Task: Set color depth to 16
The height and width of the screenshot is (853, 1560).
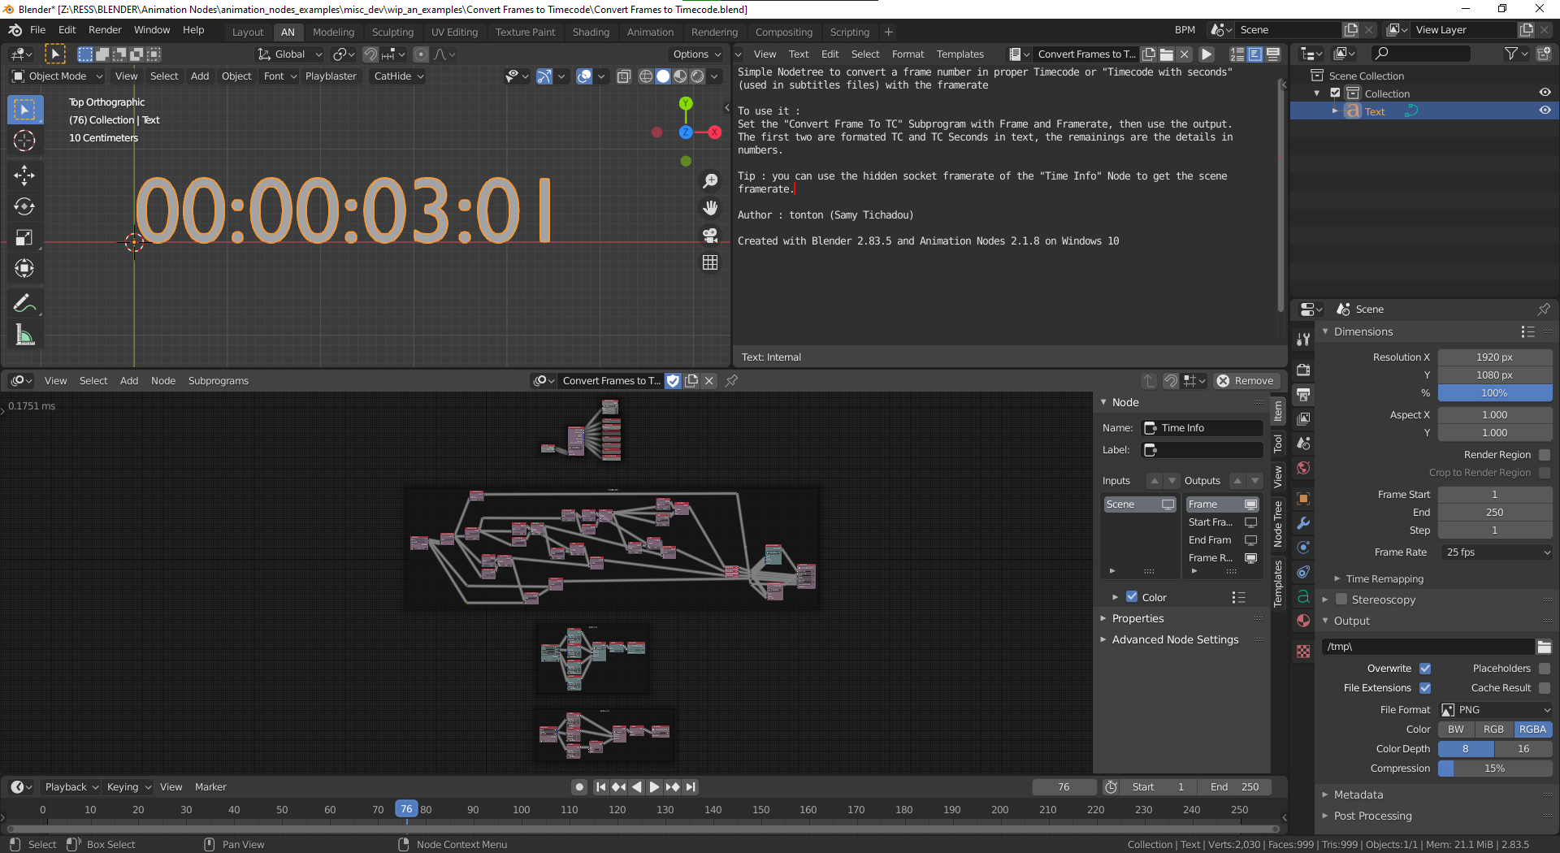Action: 1523,749
